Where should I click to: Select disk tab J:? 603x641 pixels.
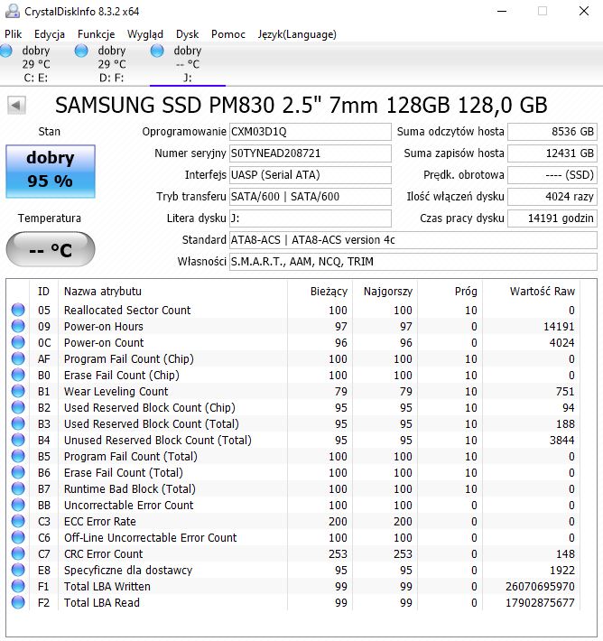click(187, 64)
